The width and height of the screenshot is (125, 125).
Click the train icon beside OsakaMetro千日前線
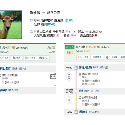(x=80, y=74)
